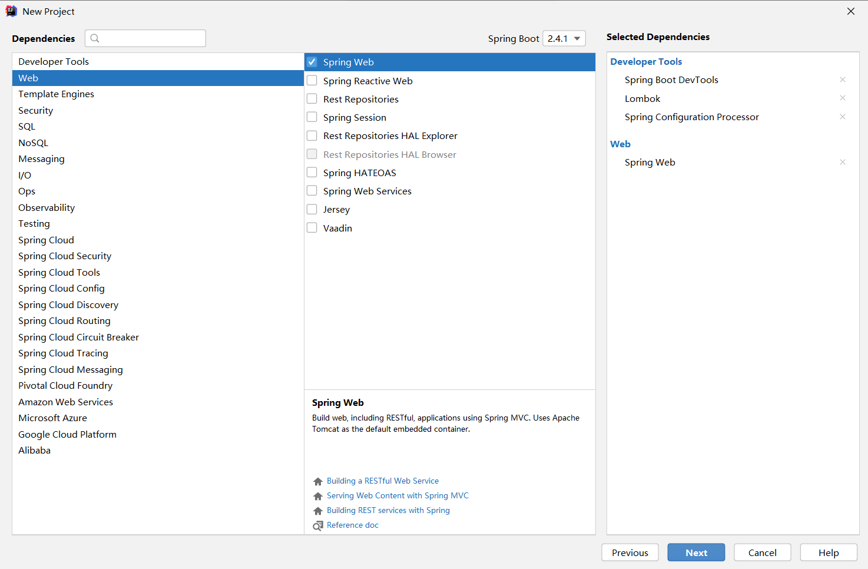Tick the Spring Session checkbox
Image resolution: width=868 pixels, height=569 pixels.
click(x=312, y=117)
